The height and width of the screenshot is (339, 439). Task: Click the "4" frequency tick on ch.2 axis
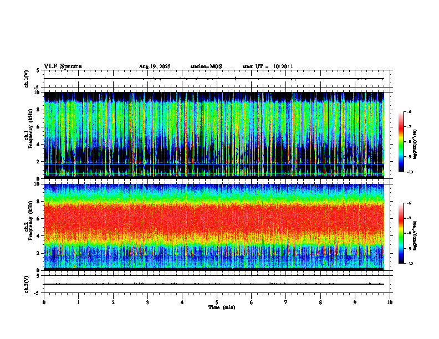(39, 236)
